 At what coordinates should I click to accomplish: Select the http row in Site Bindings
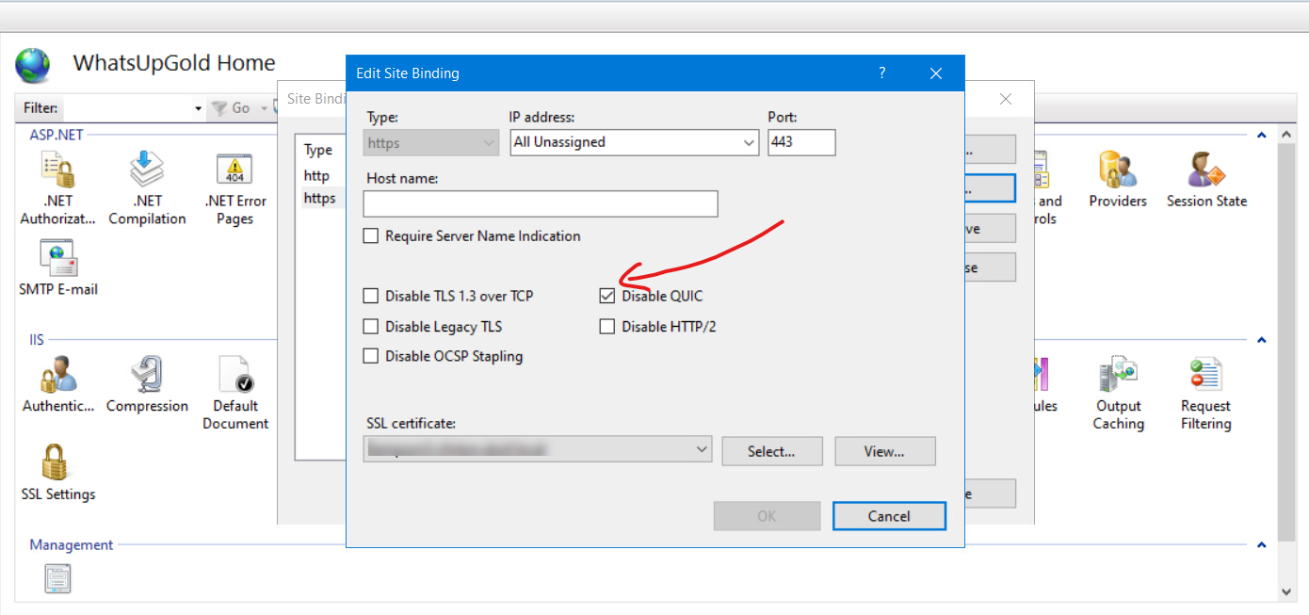pos(316,176)
